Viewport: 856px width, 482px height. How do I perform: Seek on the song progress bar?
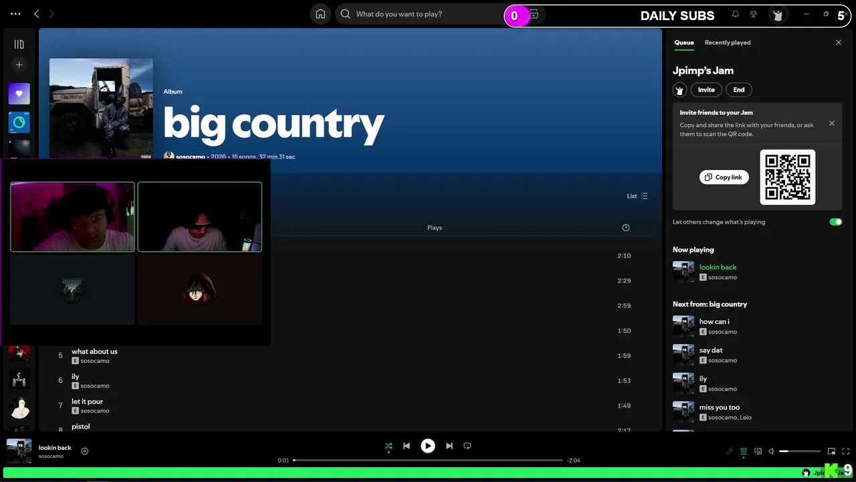(428, 461)
